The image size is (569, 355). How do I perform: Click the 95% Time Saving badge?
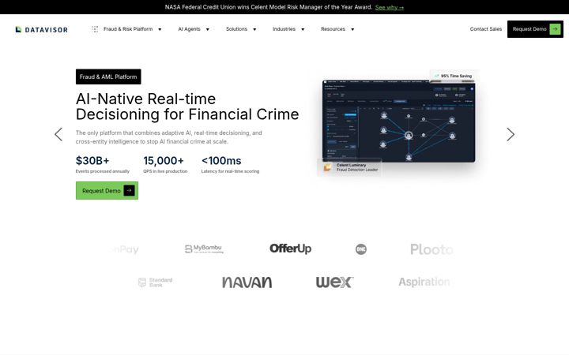coord(453,76)
